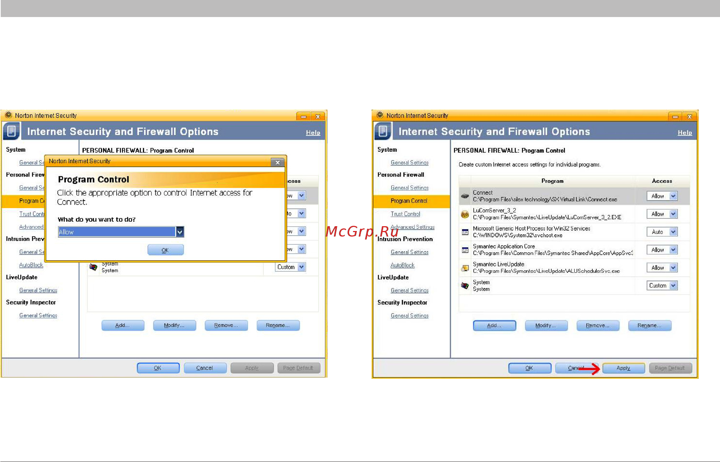Click the Symantec Application Core row icon
Viewport: 720px width, 462px height.
click(x=465, y=250)
